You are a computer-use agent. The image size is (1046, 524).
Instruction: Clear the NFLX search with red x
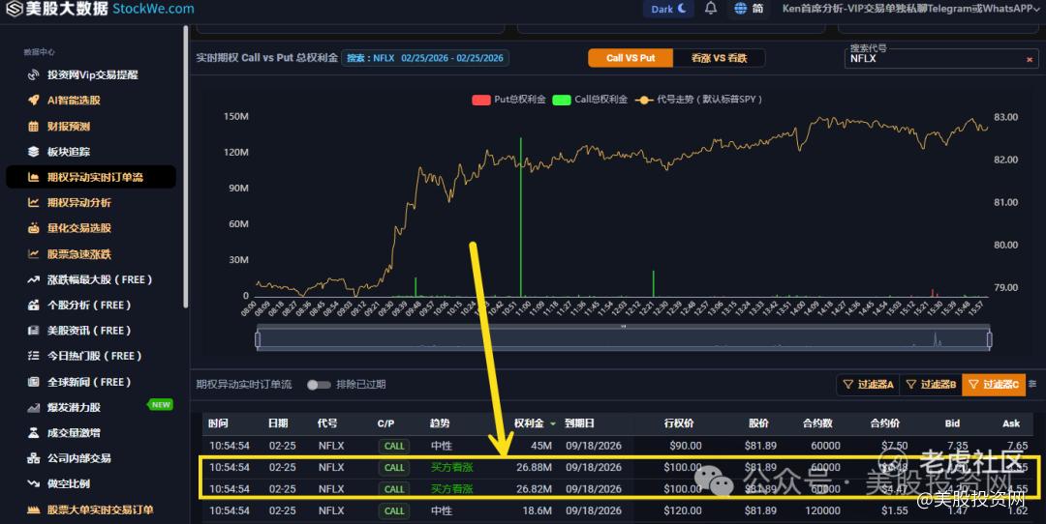point(1030,59)
